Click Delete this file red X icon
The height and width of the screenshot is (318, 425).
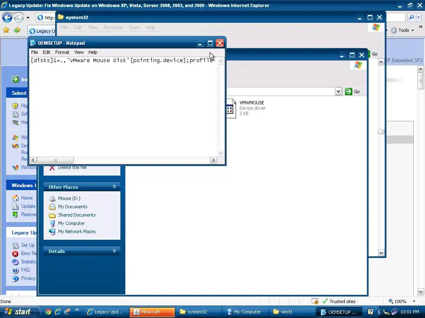(x=52, y=168)
